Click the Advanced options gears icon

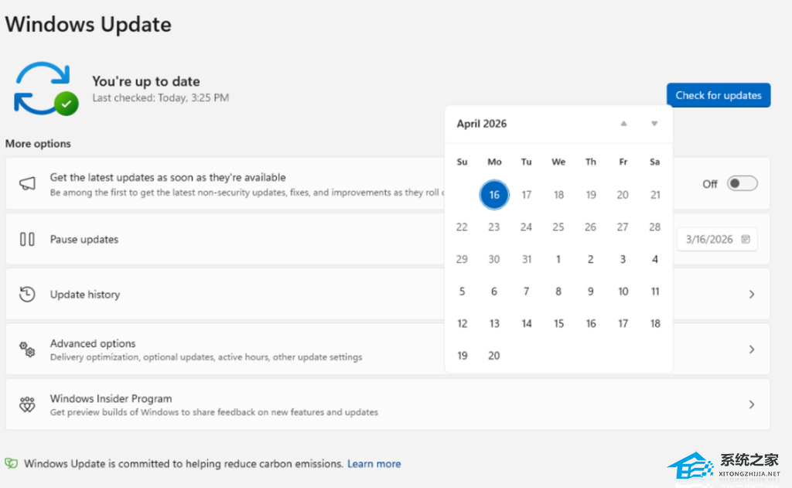(x=27, y=349)
